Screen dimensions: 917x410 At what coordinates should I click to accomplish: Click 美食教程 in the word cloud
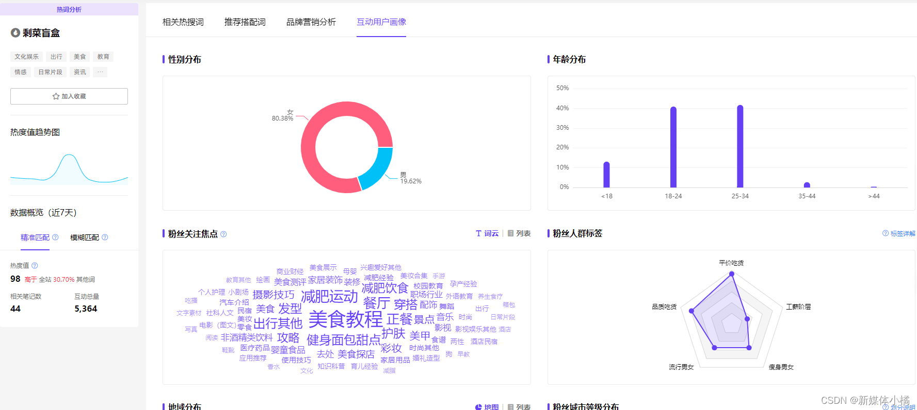click(x=346, y=319)
